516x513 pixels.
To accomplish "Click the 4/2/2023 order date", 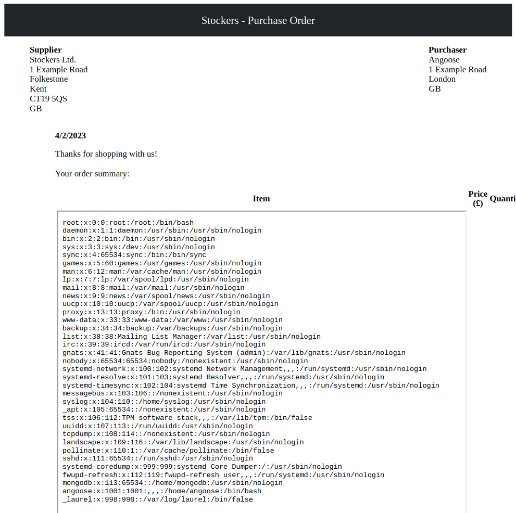I will point(70,136).
